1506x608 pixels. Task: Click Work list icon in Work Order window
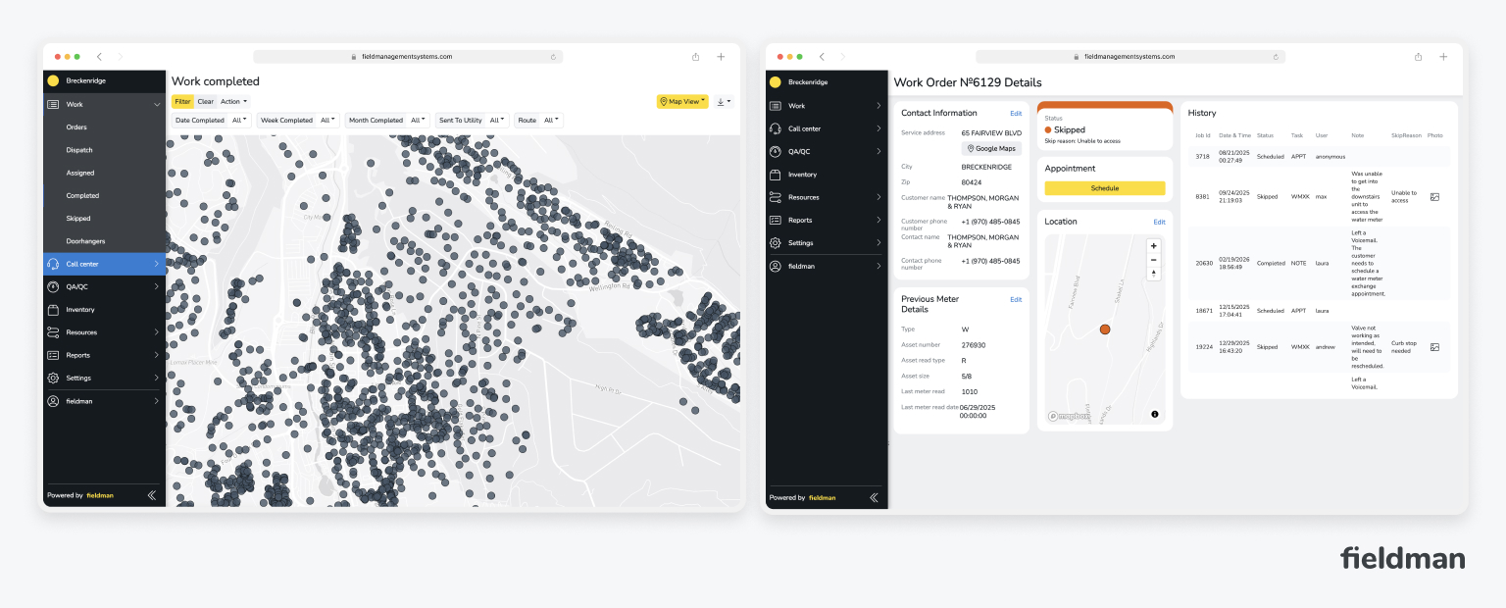[x=776, y=106]
